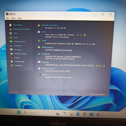The height and width of the screenshot is (126, 126).
Task: Click the Motherboard icon in sidebar
Action: (x=11, y=42)
